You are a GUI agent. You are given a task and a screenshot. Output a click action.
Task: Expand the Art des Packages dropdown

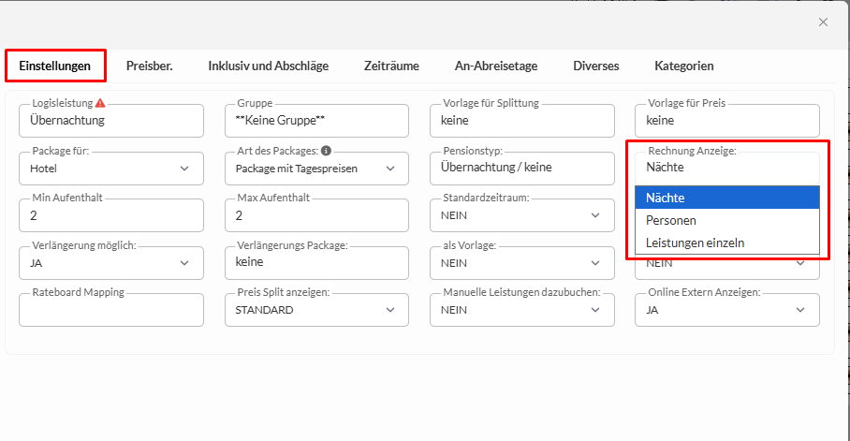point(316,169)
